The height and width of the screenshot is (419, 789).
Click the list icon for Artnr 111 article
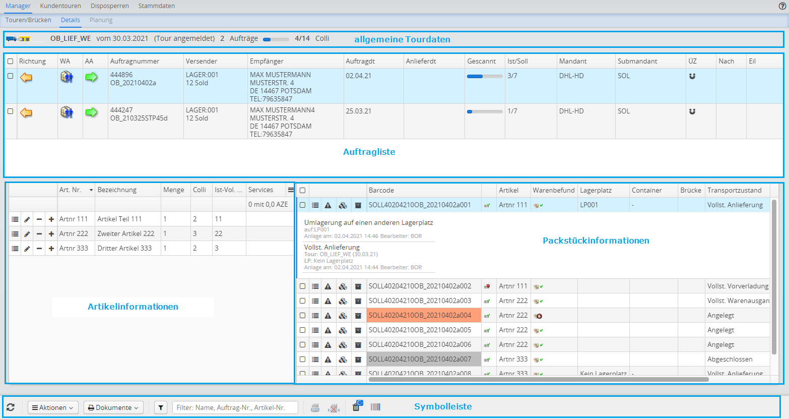[x=15, y=219]
